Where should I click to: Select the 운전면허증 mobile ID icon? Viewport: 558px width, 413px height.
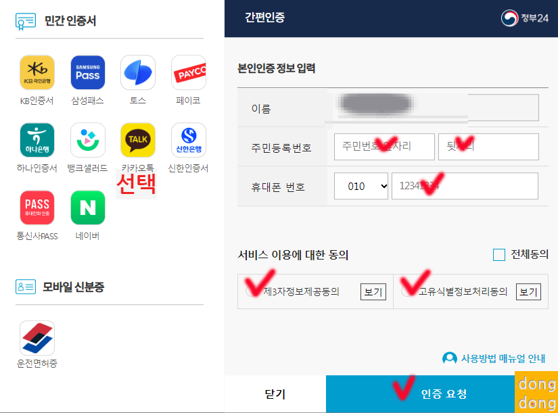pos(37,338)
